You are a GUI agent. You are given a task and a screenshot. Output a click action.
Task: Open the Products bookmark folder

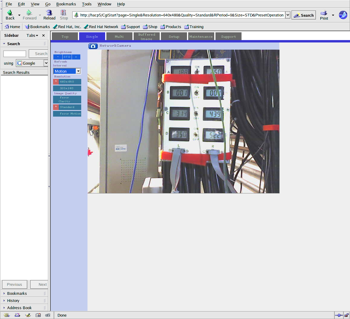tap(171, 27)
